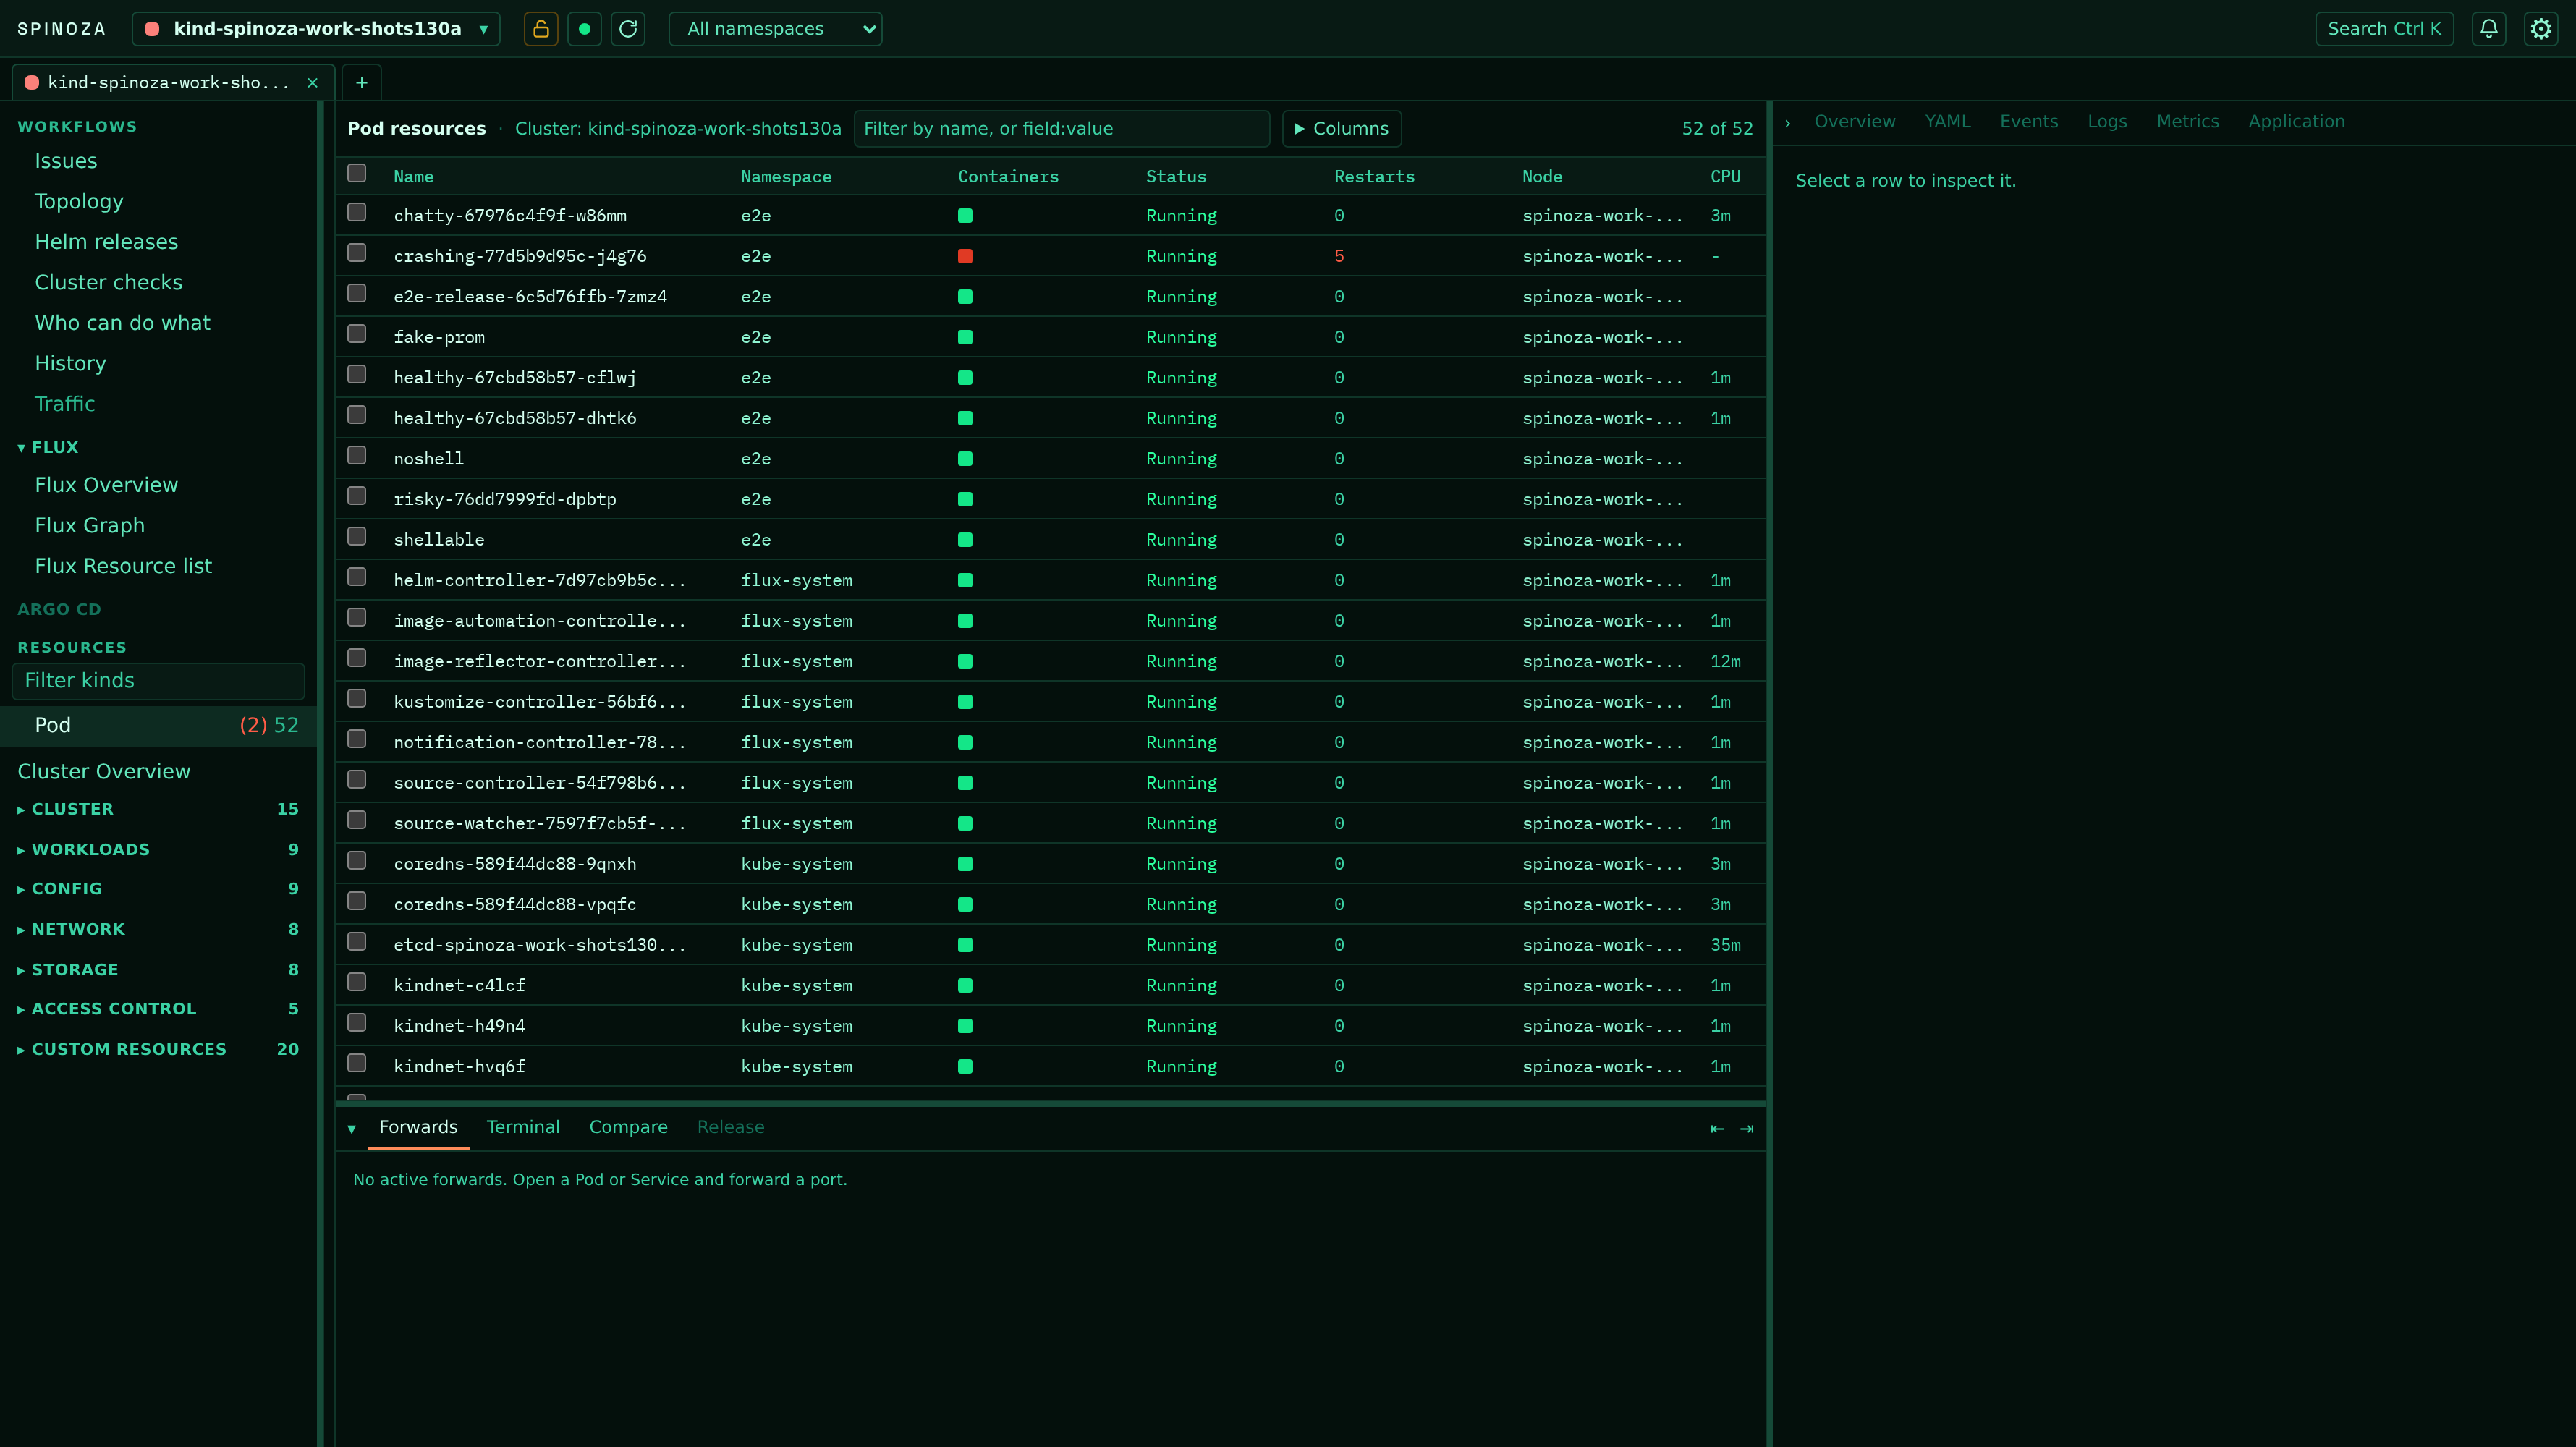Focus the Filter kinds input
Screen dimensions: 2576x1447
pos(158,681)
